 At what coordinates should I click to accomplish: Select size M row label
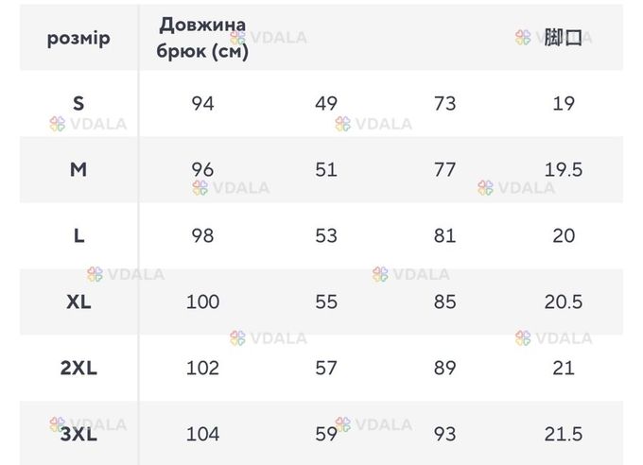pyautogui.click(x=78, y=170)
